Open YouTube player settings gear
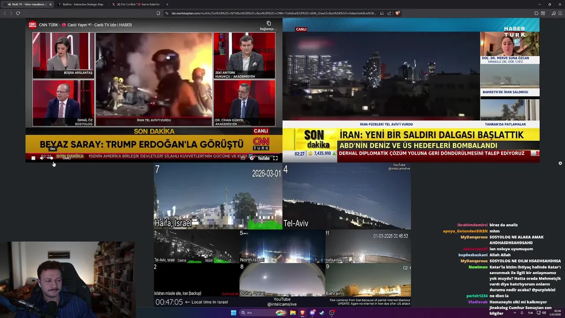This screenshot has width=565, height=318. coord(252,158)
